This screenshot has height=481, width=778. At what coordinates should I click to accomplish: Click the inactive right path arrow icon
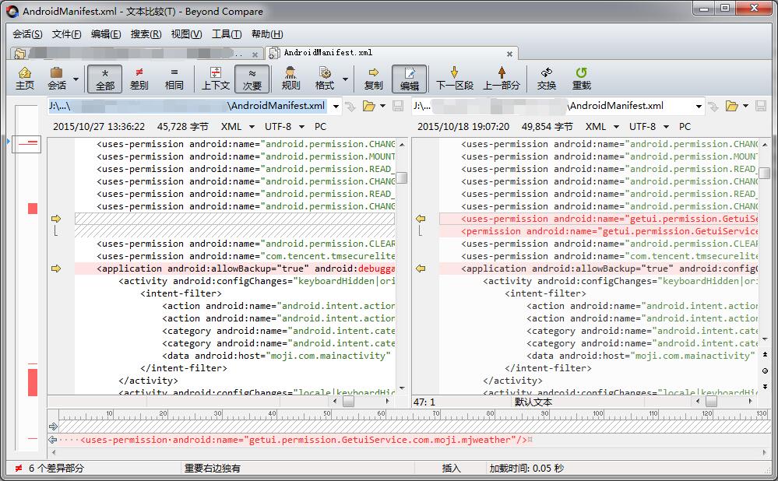[x=713, y=106]
